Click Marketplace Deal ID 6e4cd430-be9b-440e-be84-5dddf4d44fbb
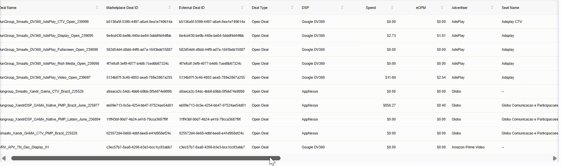Viewport: 561px width, 166px height. tap(139, 36)
